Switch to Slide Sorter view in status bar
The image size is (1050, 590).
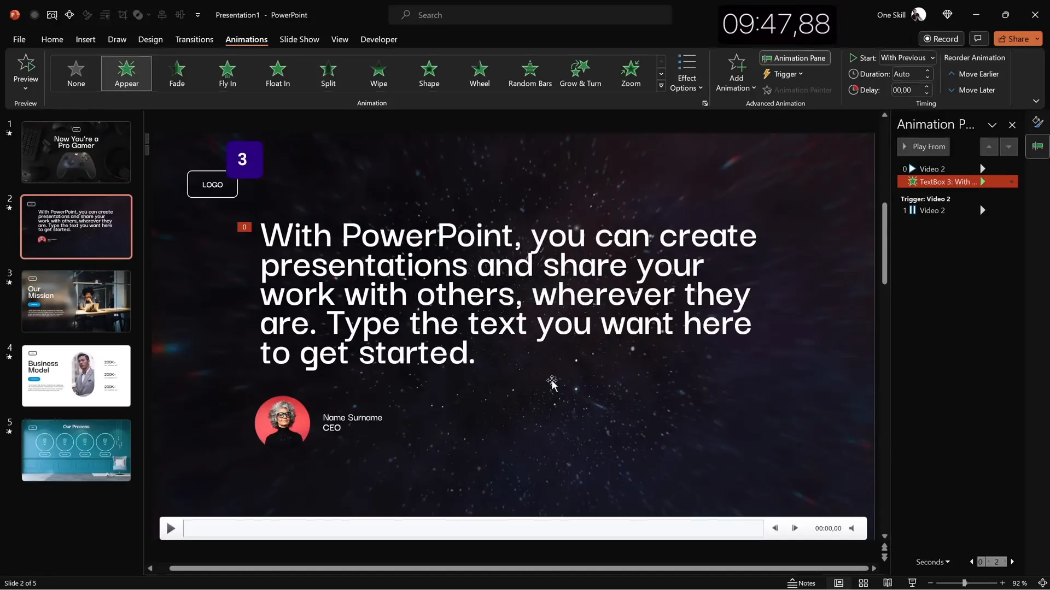point(864,583)
